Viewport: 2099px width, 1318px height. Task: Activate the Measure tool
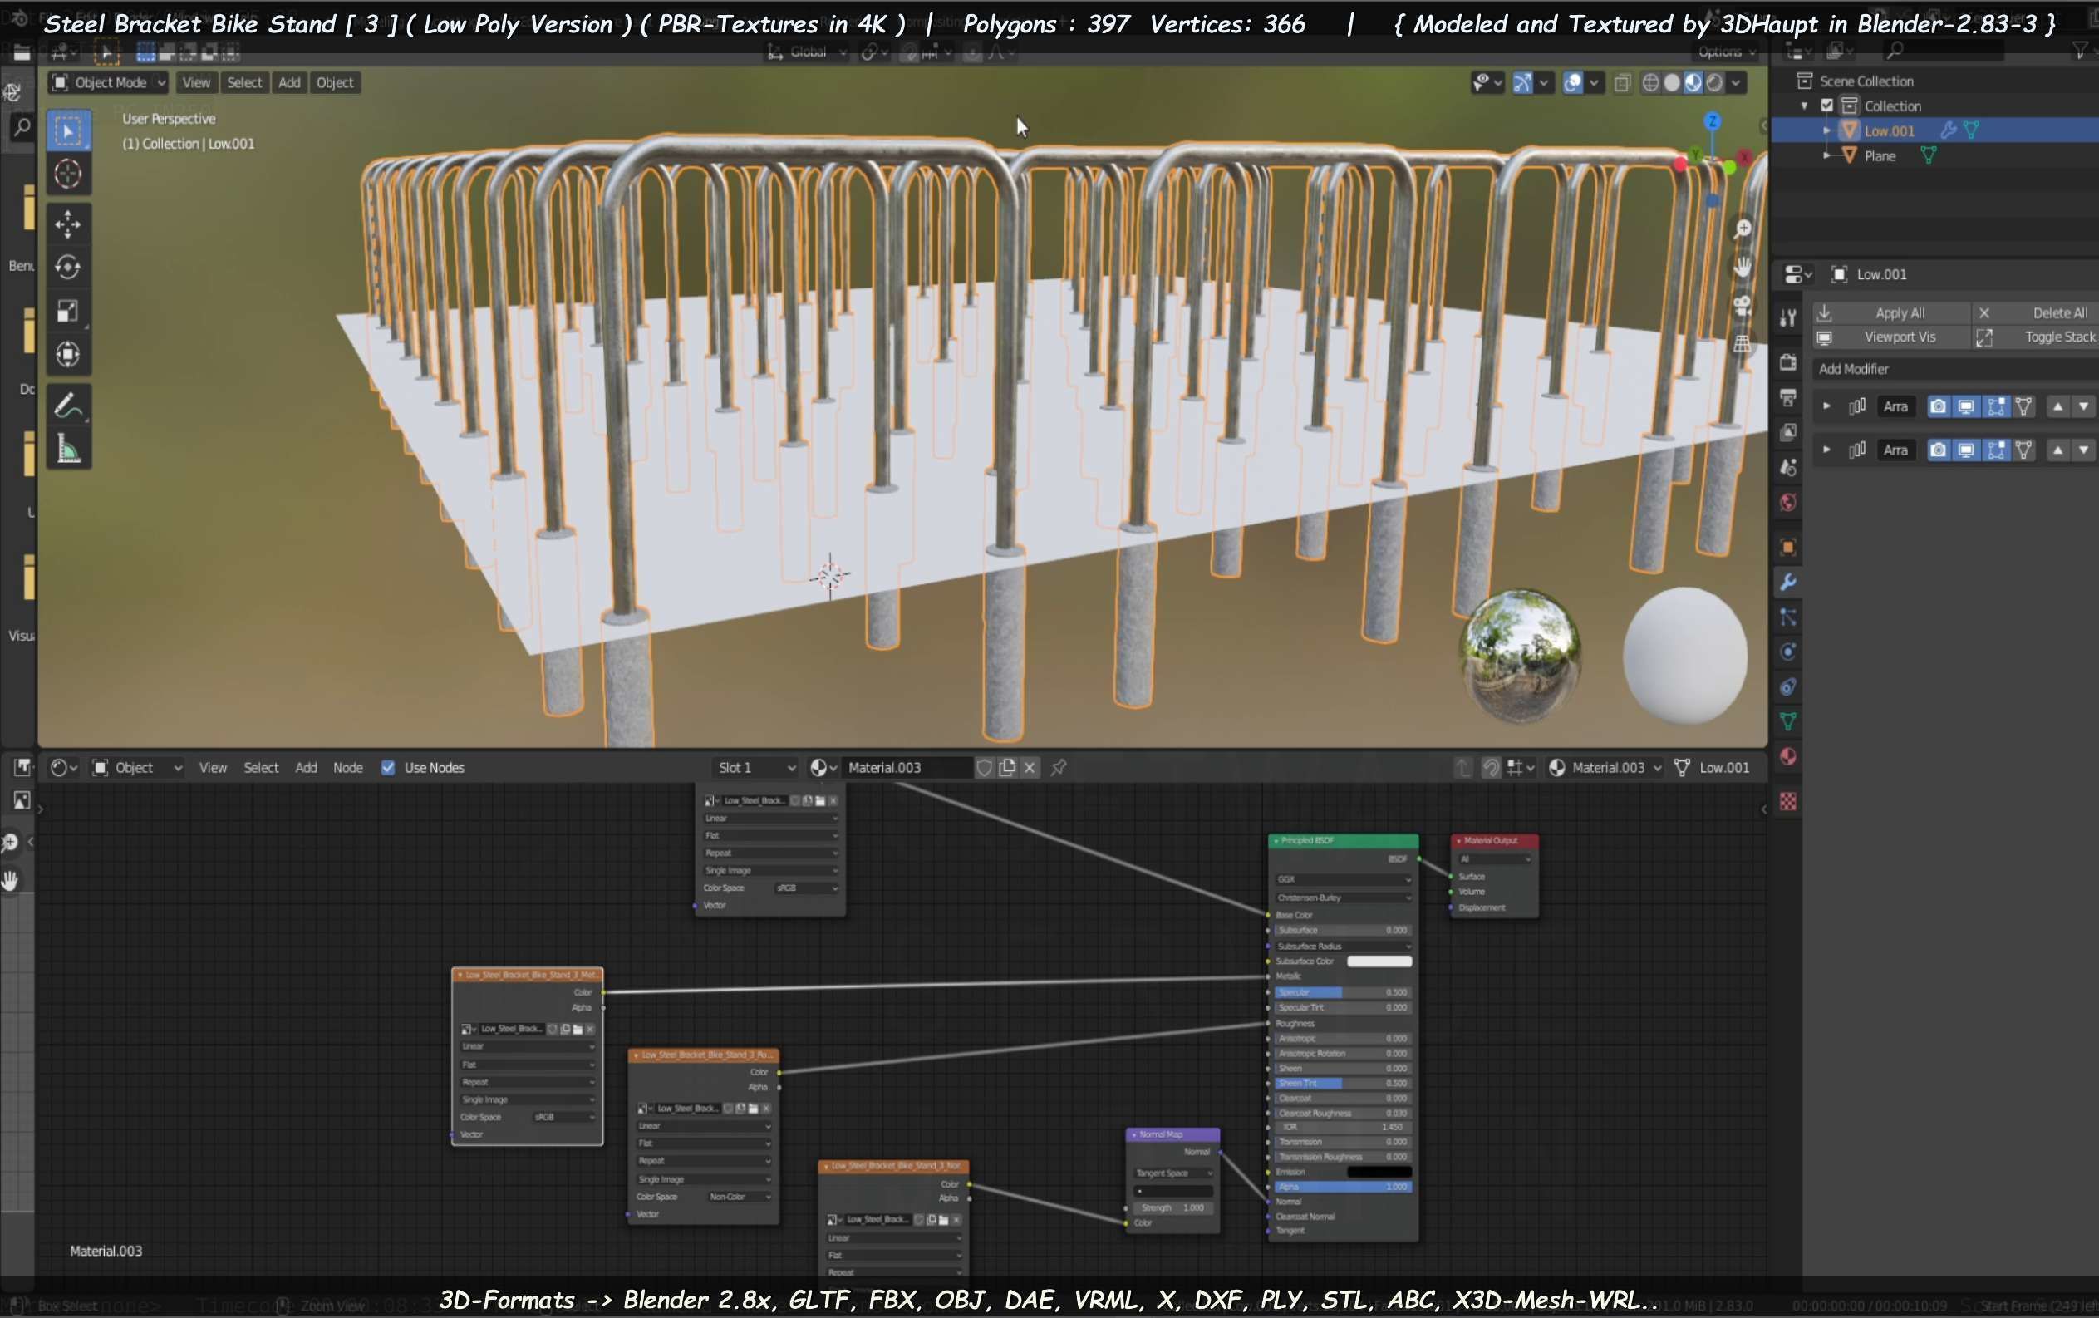pos(68,450)
